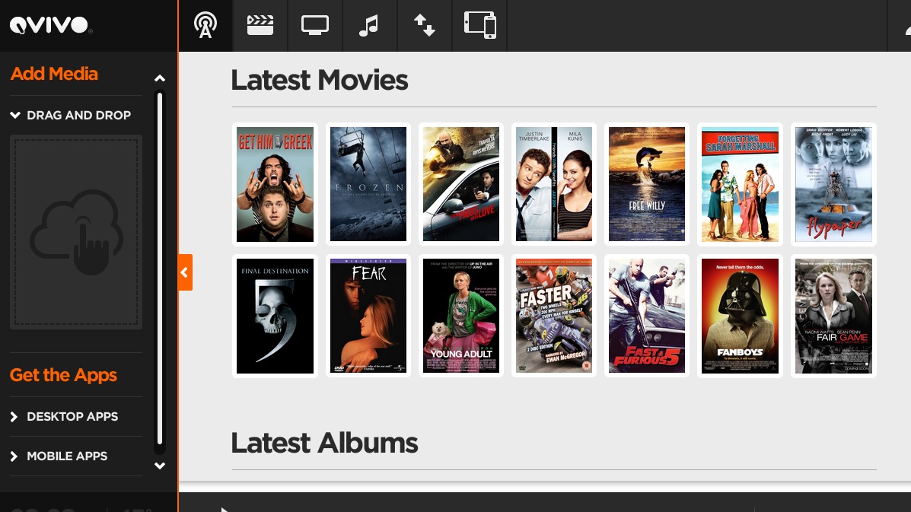Open the Free Willy poster
Image resolution: width=911 pixels, height=512 pixels.
647,184
